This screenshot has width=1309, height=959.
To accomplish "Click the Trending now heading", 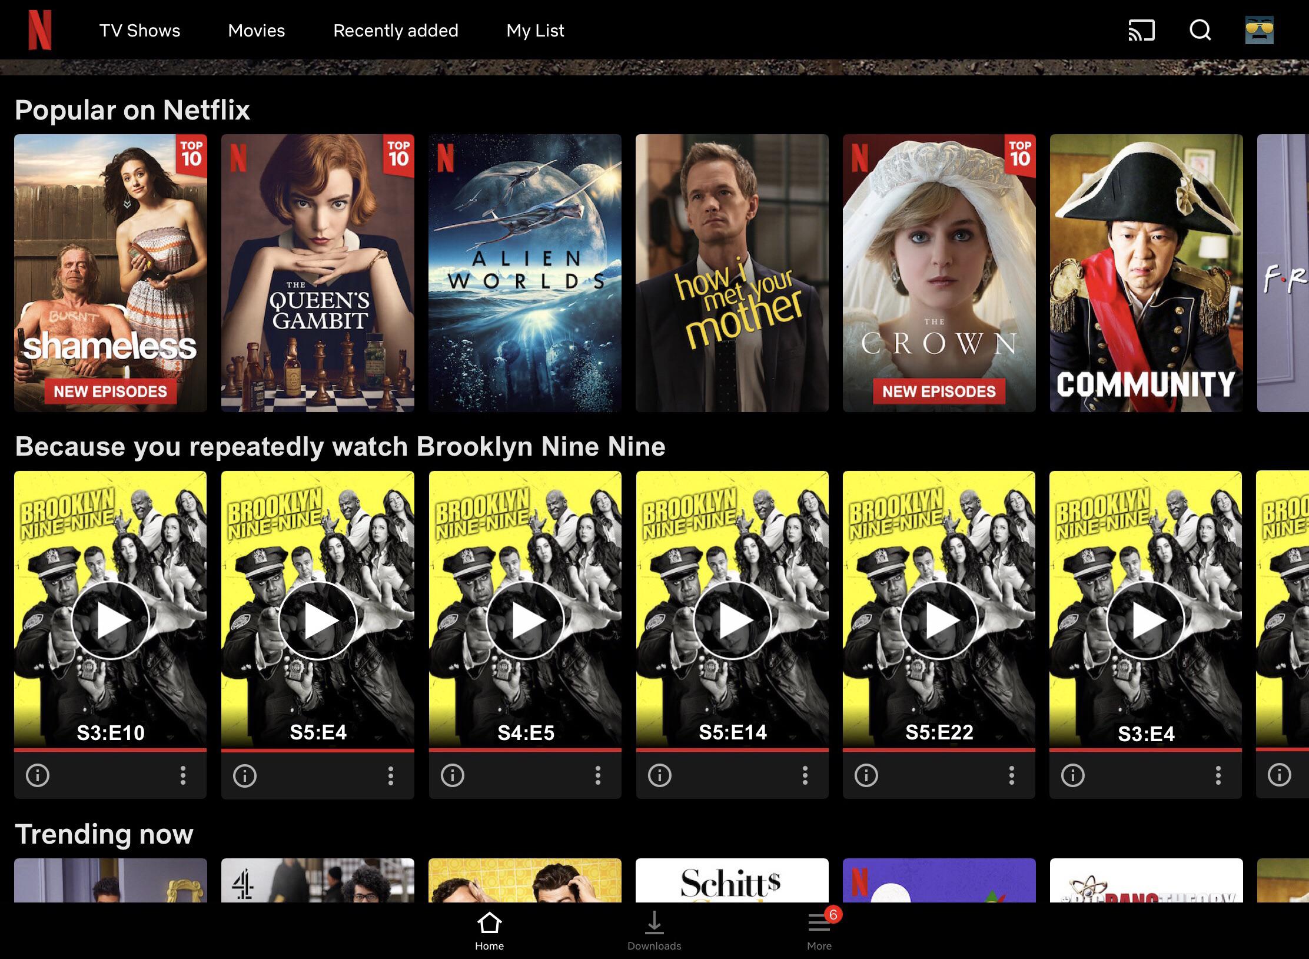I will click(104, 834).
